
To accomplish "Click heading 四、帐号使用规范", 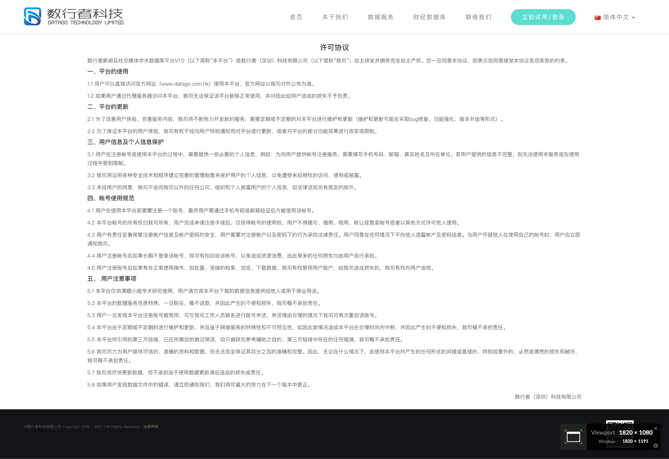I will coord(110,198).
